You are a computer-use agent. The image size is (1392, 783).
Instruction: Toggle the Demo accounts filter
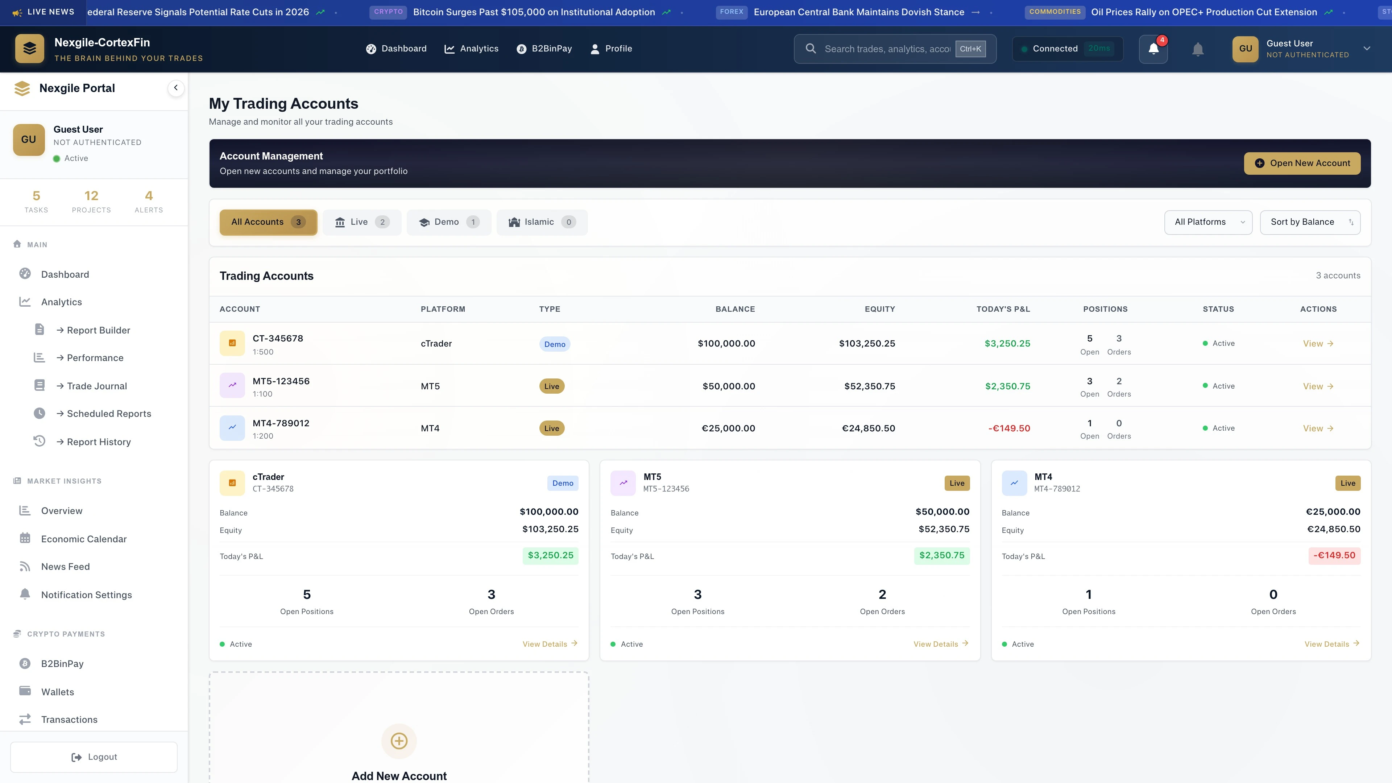[448, 221]
